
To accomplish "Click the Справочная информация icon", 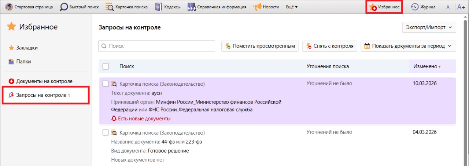I will point(191,7).
